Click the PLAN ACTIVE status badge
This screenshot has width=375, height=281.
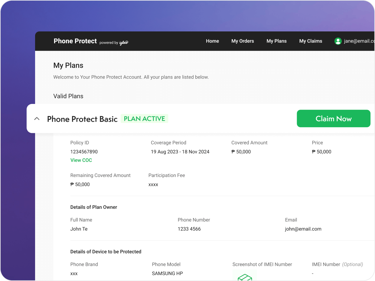click(144, 118)
